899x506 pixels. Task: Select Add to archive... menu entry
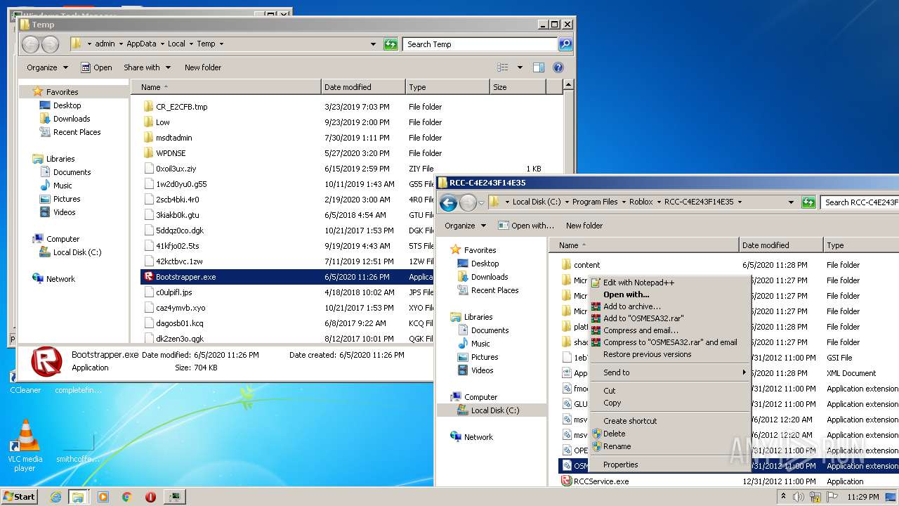[x=631, y=306]
